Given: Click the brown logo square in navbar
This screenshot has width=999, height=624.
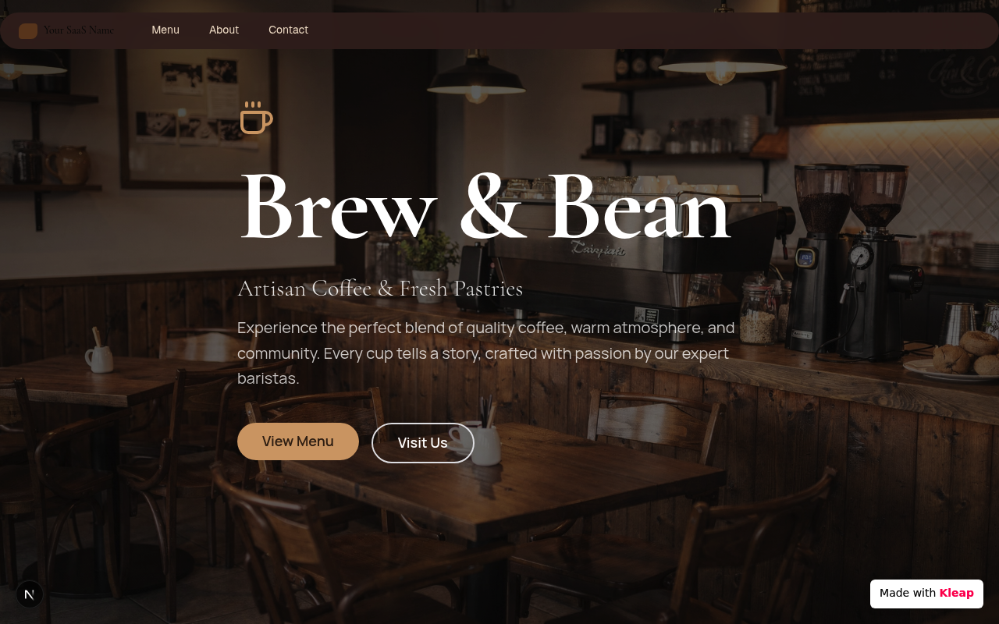Looking at the screenshot, I should 28,30.
